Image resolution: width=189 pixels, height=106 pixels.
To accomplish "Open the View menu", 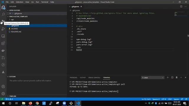I will (x=27, y=2).
